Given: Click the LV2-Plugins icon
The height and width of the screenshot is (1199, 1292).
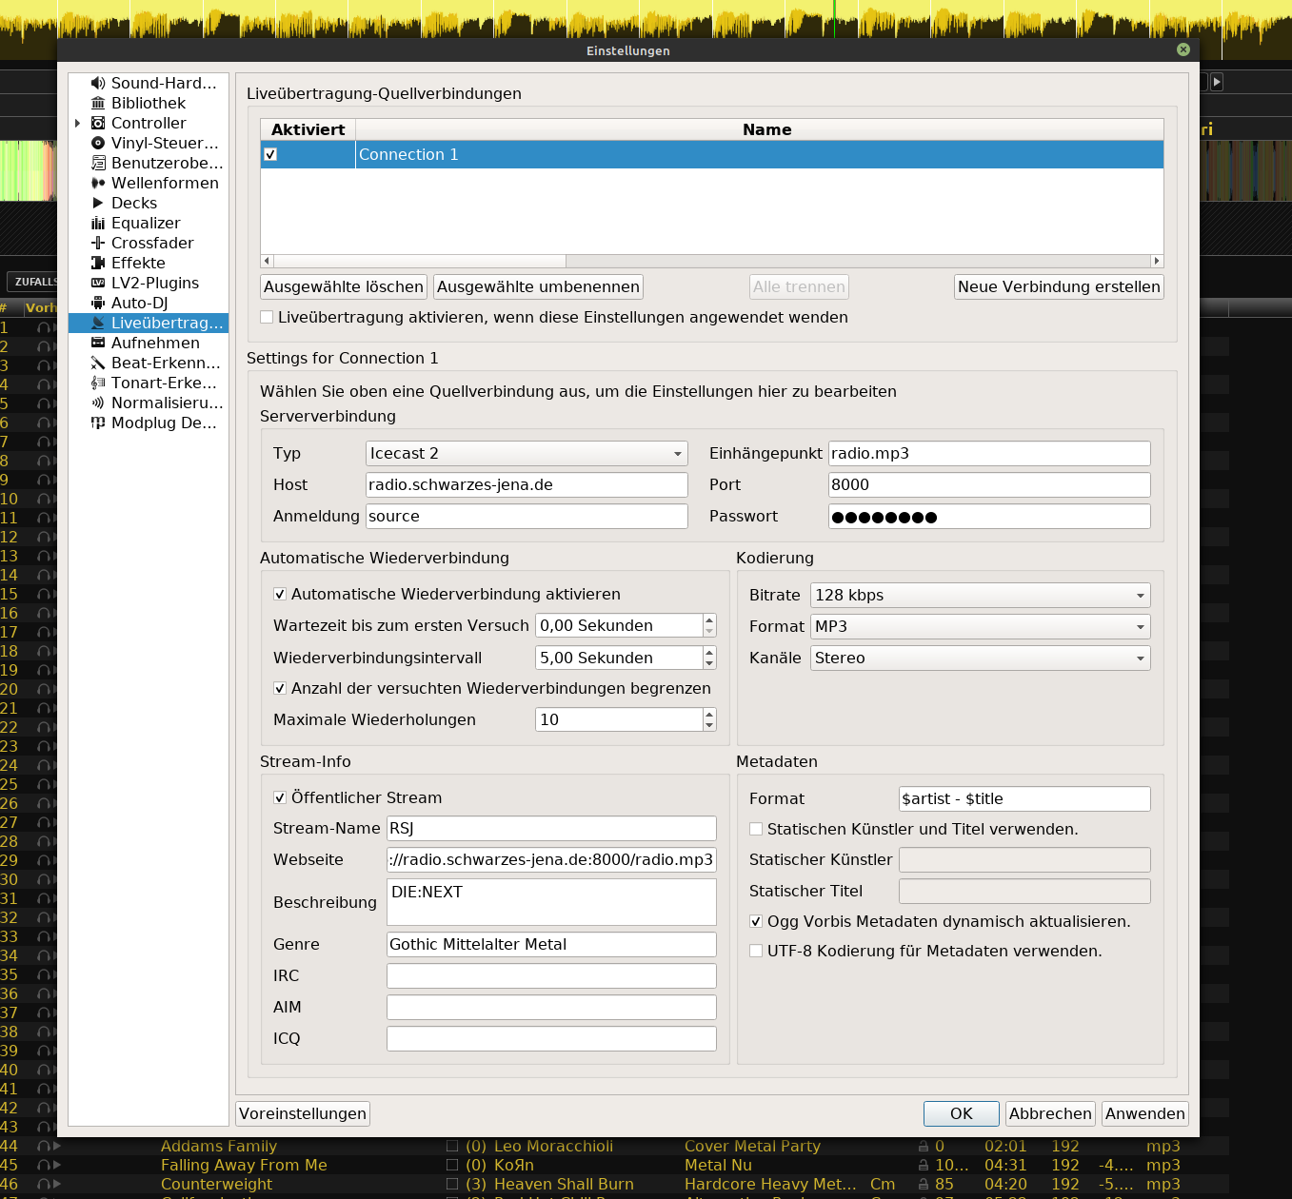Looking at the screenshot, I should 98,283.
